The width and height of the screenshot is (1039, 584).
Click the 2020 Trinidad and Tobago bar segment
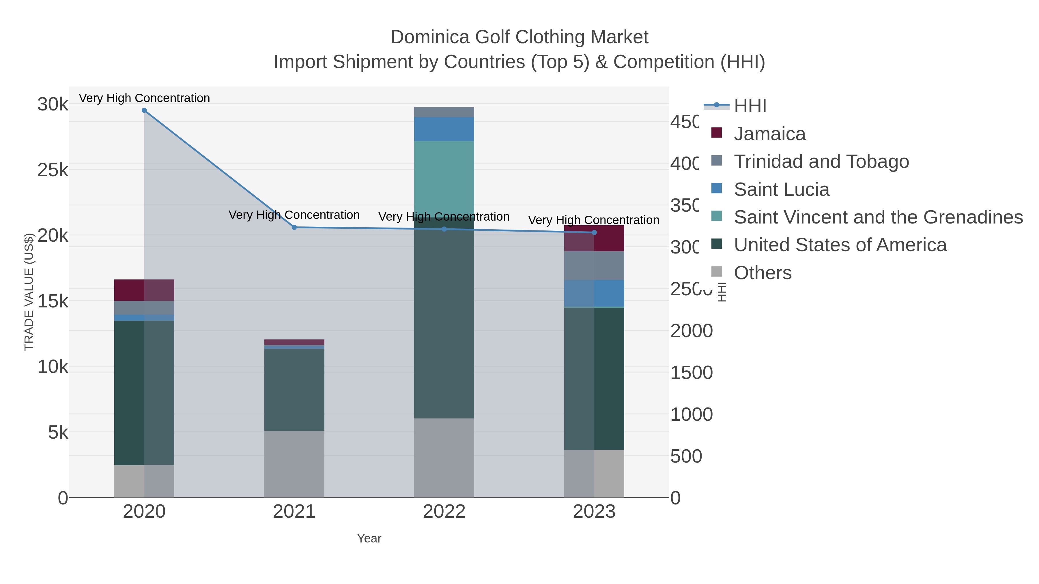click(144, 308)
